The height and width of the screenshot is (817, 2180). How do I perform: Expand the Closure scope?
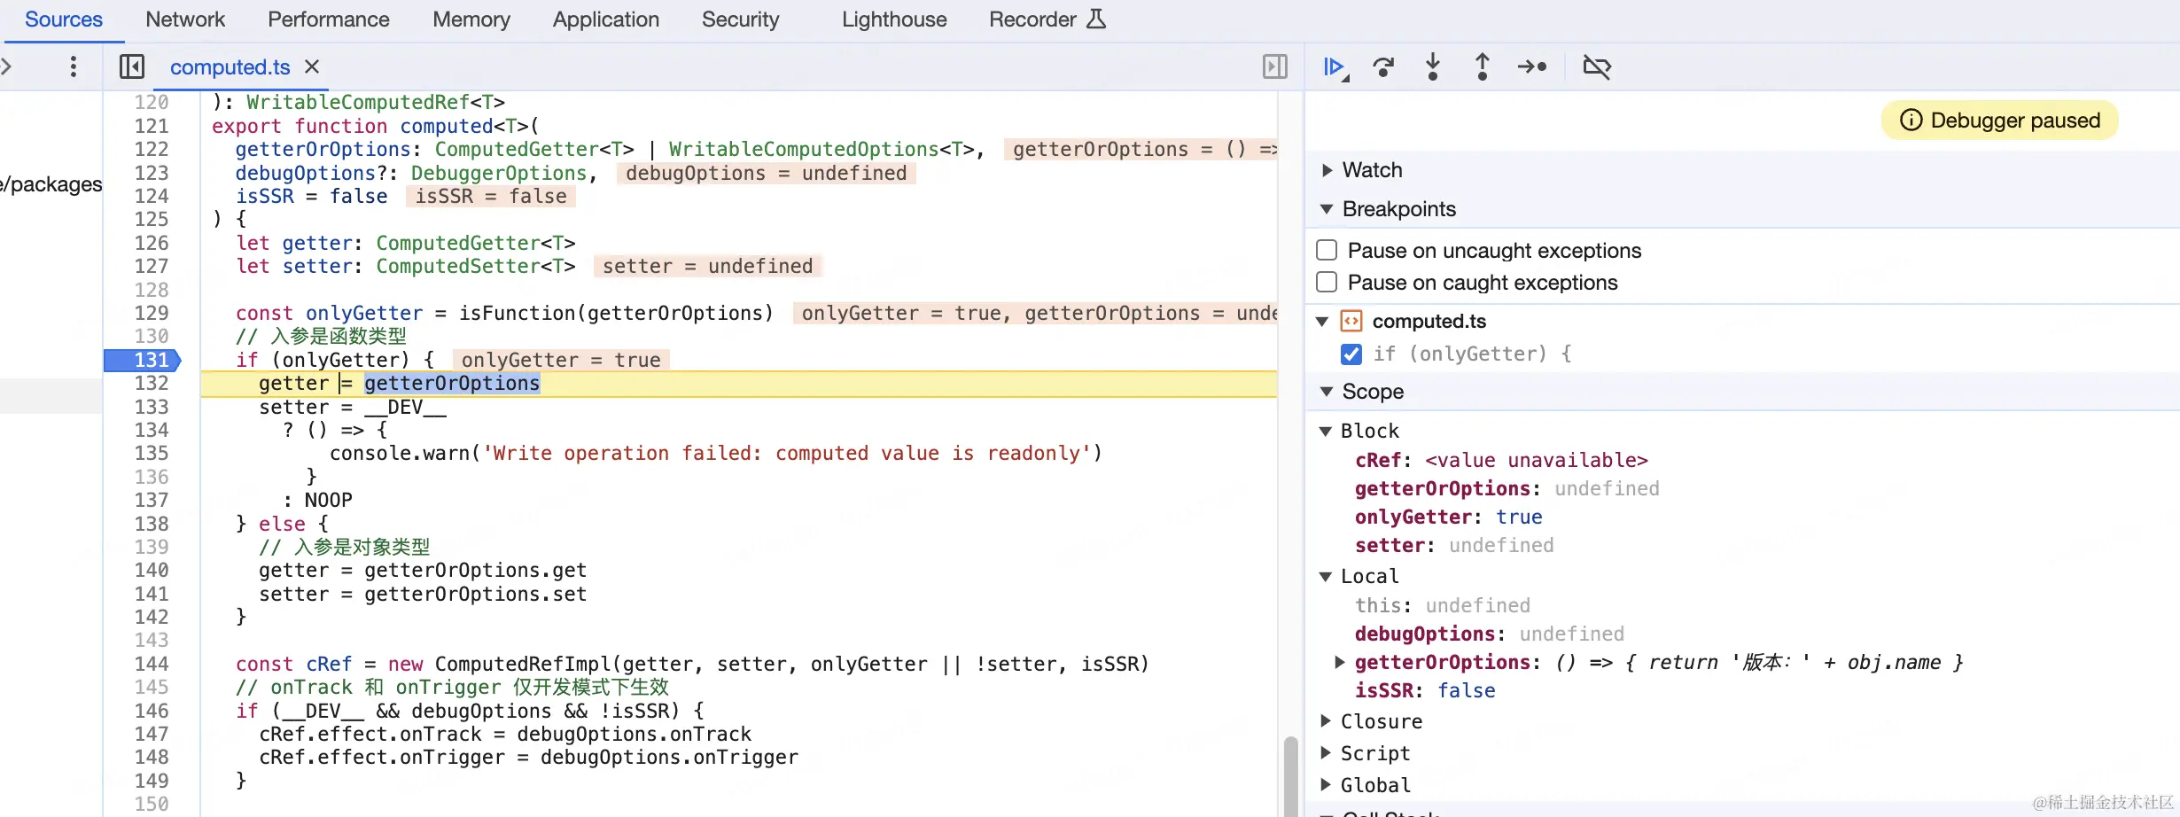[x=1326, y=721]
